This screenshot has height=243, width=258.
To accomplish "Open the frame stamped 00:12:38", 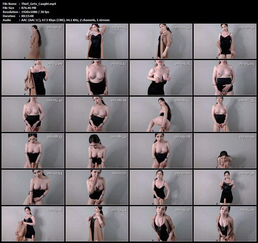I will [x=225, y=187].
